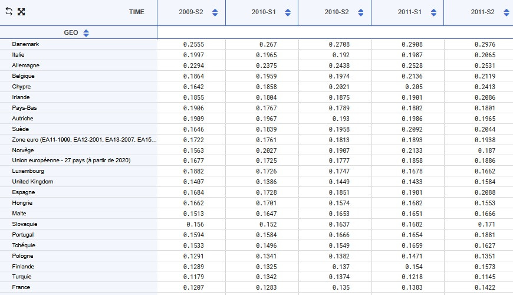Select the Malte row label
This screenshot has width=513, height=295.
click(x=19, y=213)
